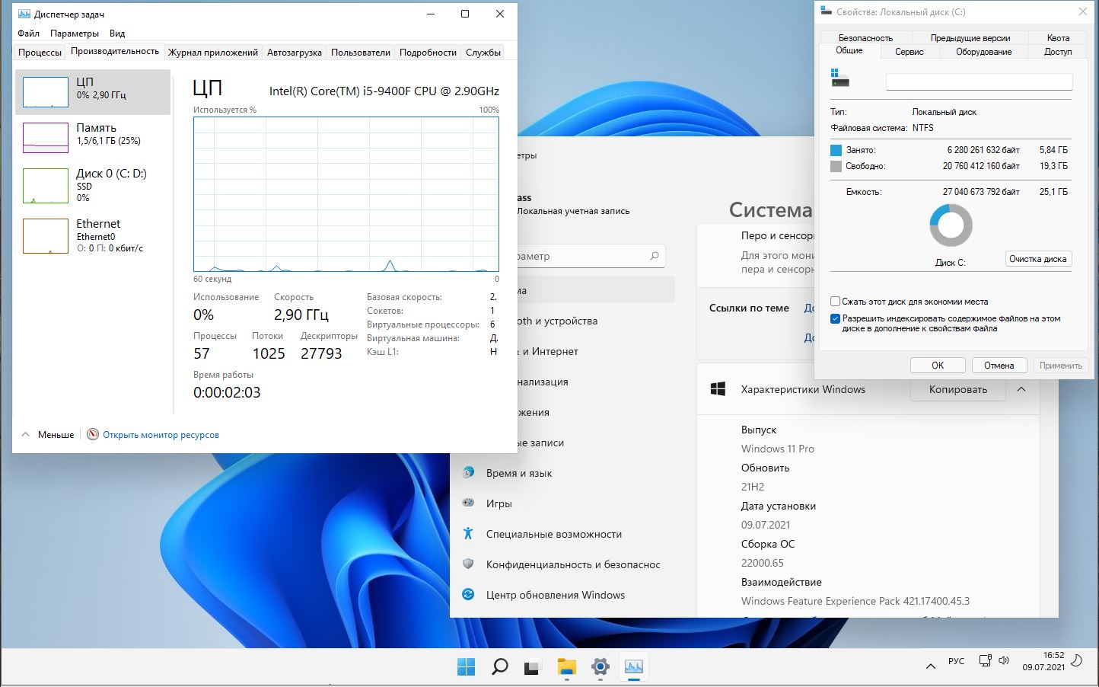Switch to the Подробности tab
This screenshot has height=687, width=1099.
pos(428,53)
